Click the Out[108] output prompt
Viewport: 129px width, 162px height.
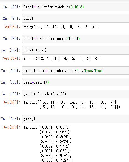point(12,127)
